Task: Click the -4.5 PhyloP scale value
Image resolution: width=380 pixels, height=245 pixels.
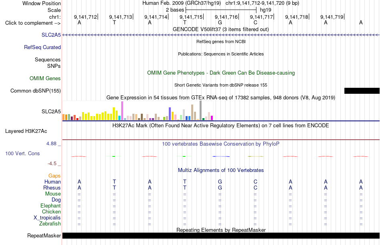Action: [x=52, y=164]
